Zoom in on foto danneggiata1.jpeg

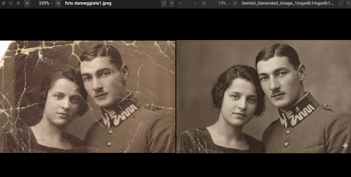pyautogui.click(x=58, y=3)
